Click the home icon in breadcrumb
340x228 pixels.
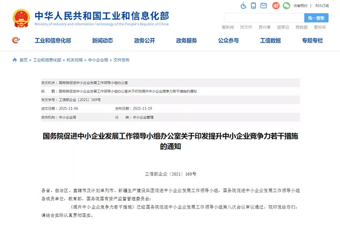coord(15,60)
